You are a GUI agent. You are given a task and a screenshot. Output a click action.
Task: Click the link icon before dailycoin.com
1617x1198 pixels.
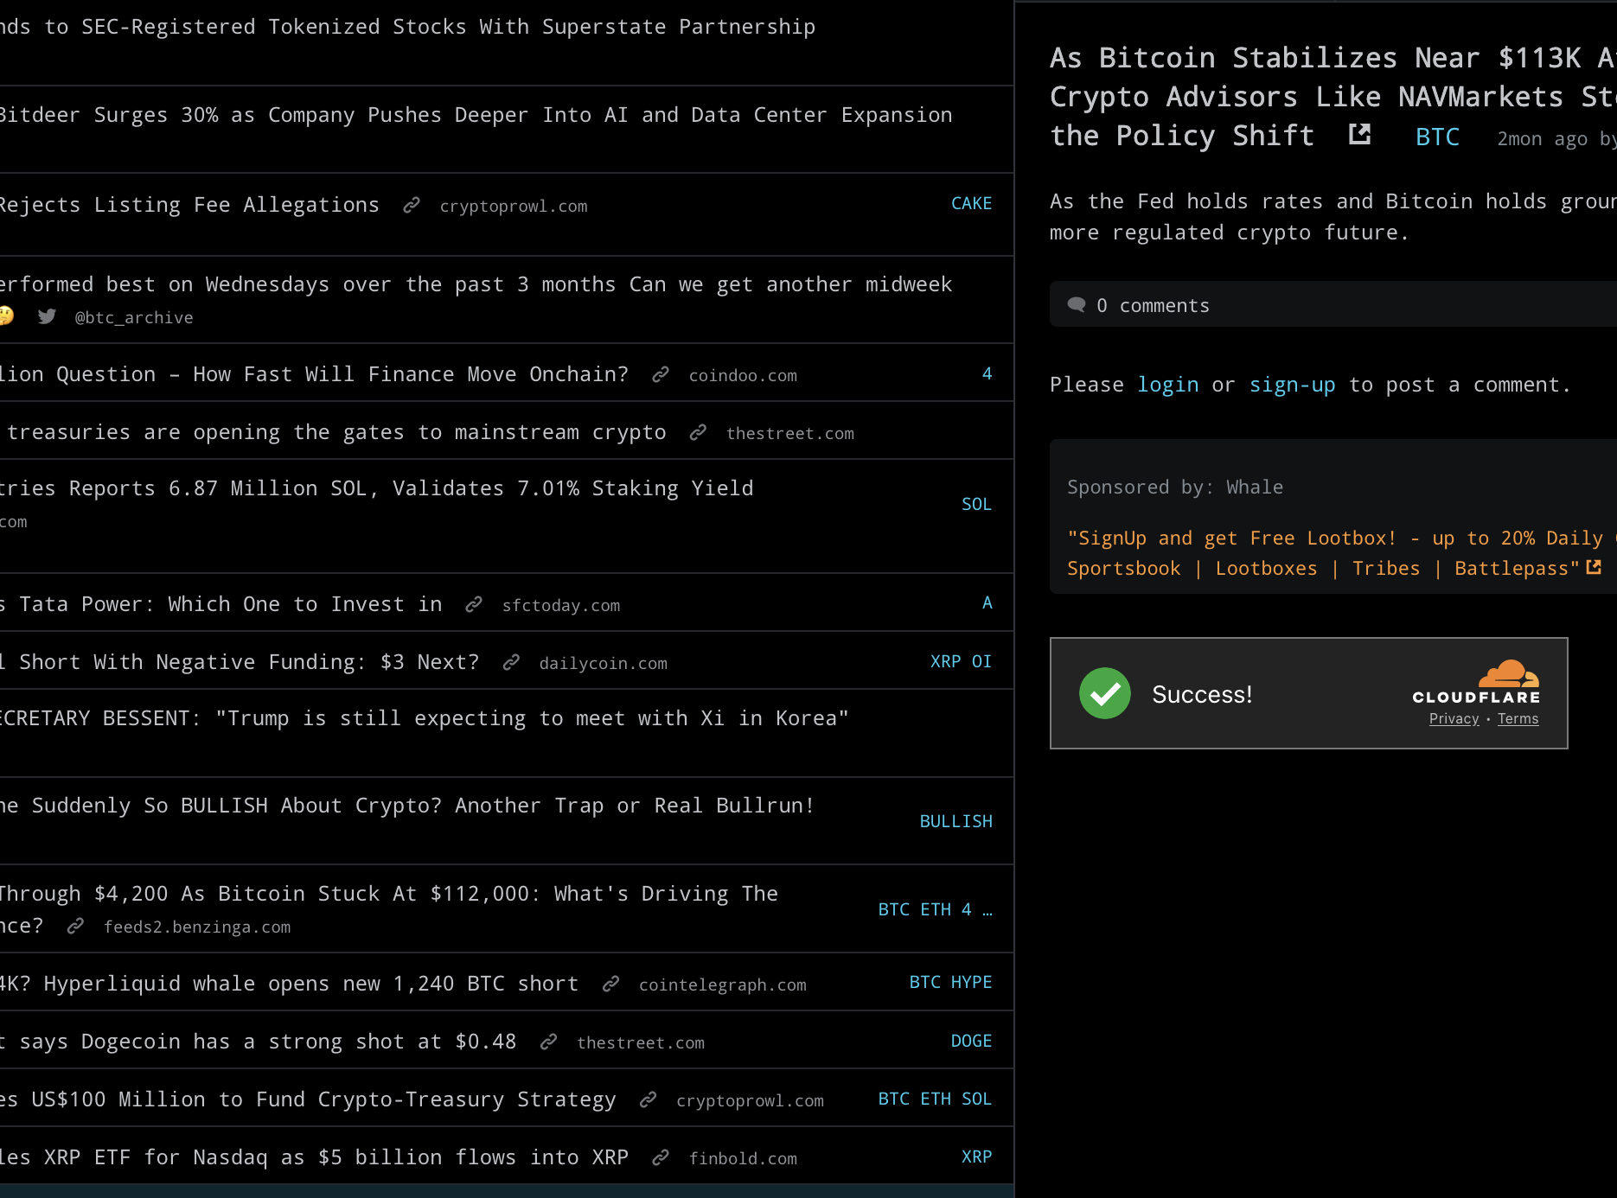click(511, 663)
